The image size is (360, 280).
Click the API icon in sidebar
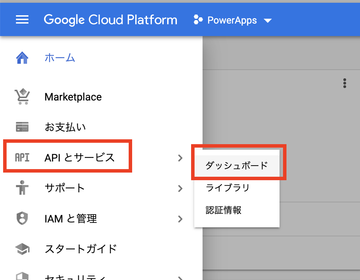coord(22,158)
